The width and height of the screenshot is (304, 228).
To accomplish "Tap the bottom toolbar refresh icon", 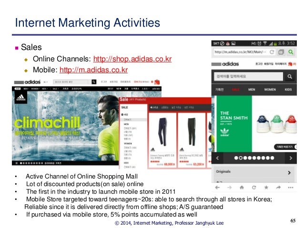I will click(x=254, y=188).
